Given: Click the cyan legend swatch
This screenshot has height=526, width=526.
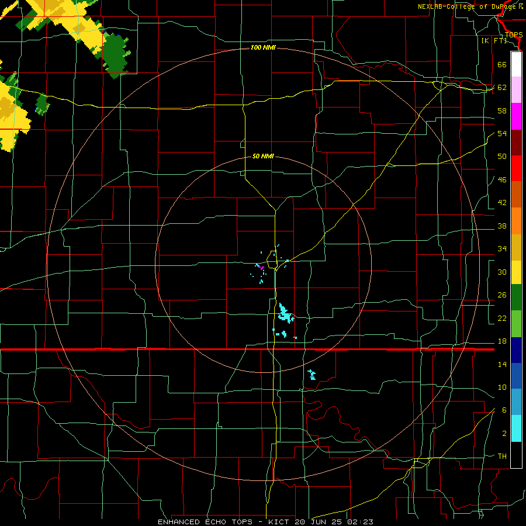Looking at the screenshot, I should pyautogui.click(x=516, y=428).
